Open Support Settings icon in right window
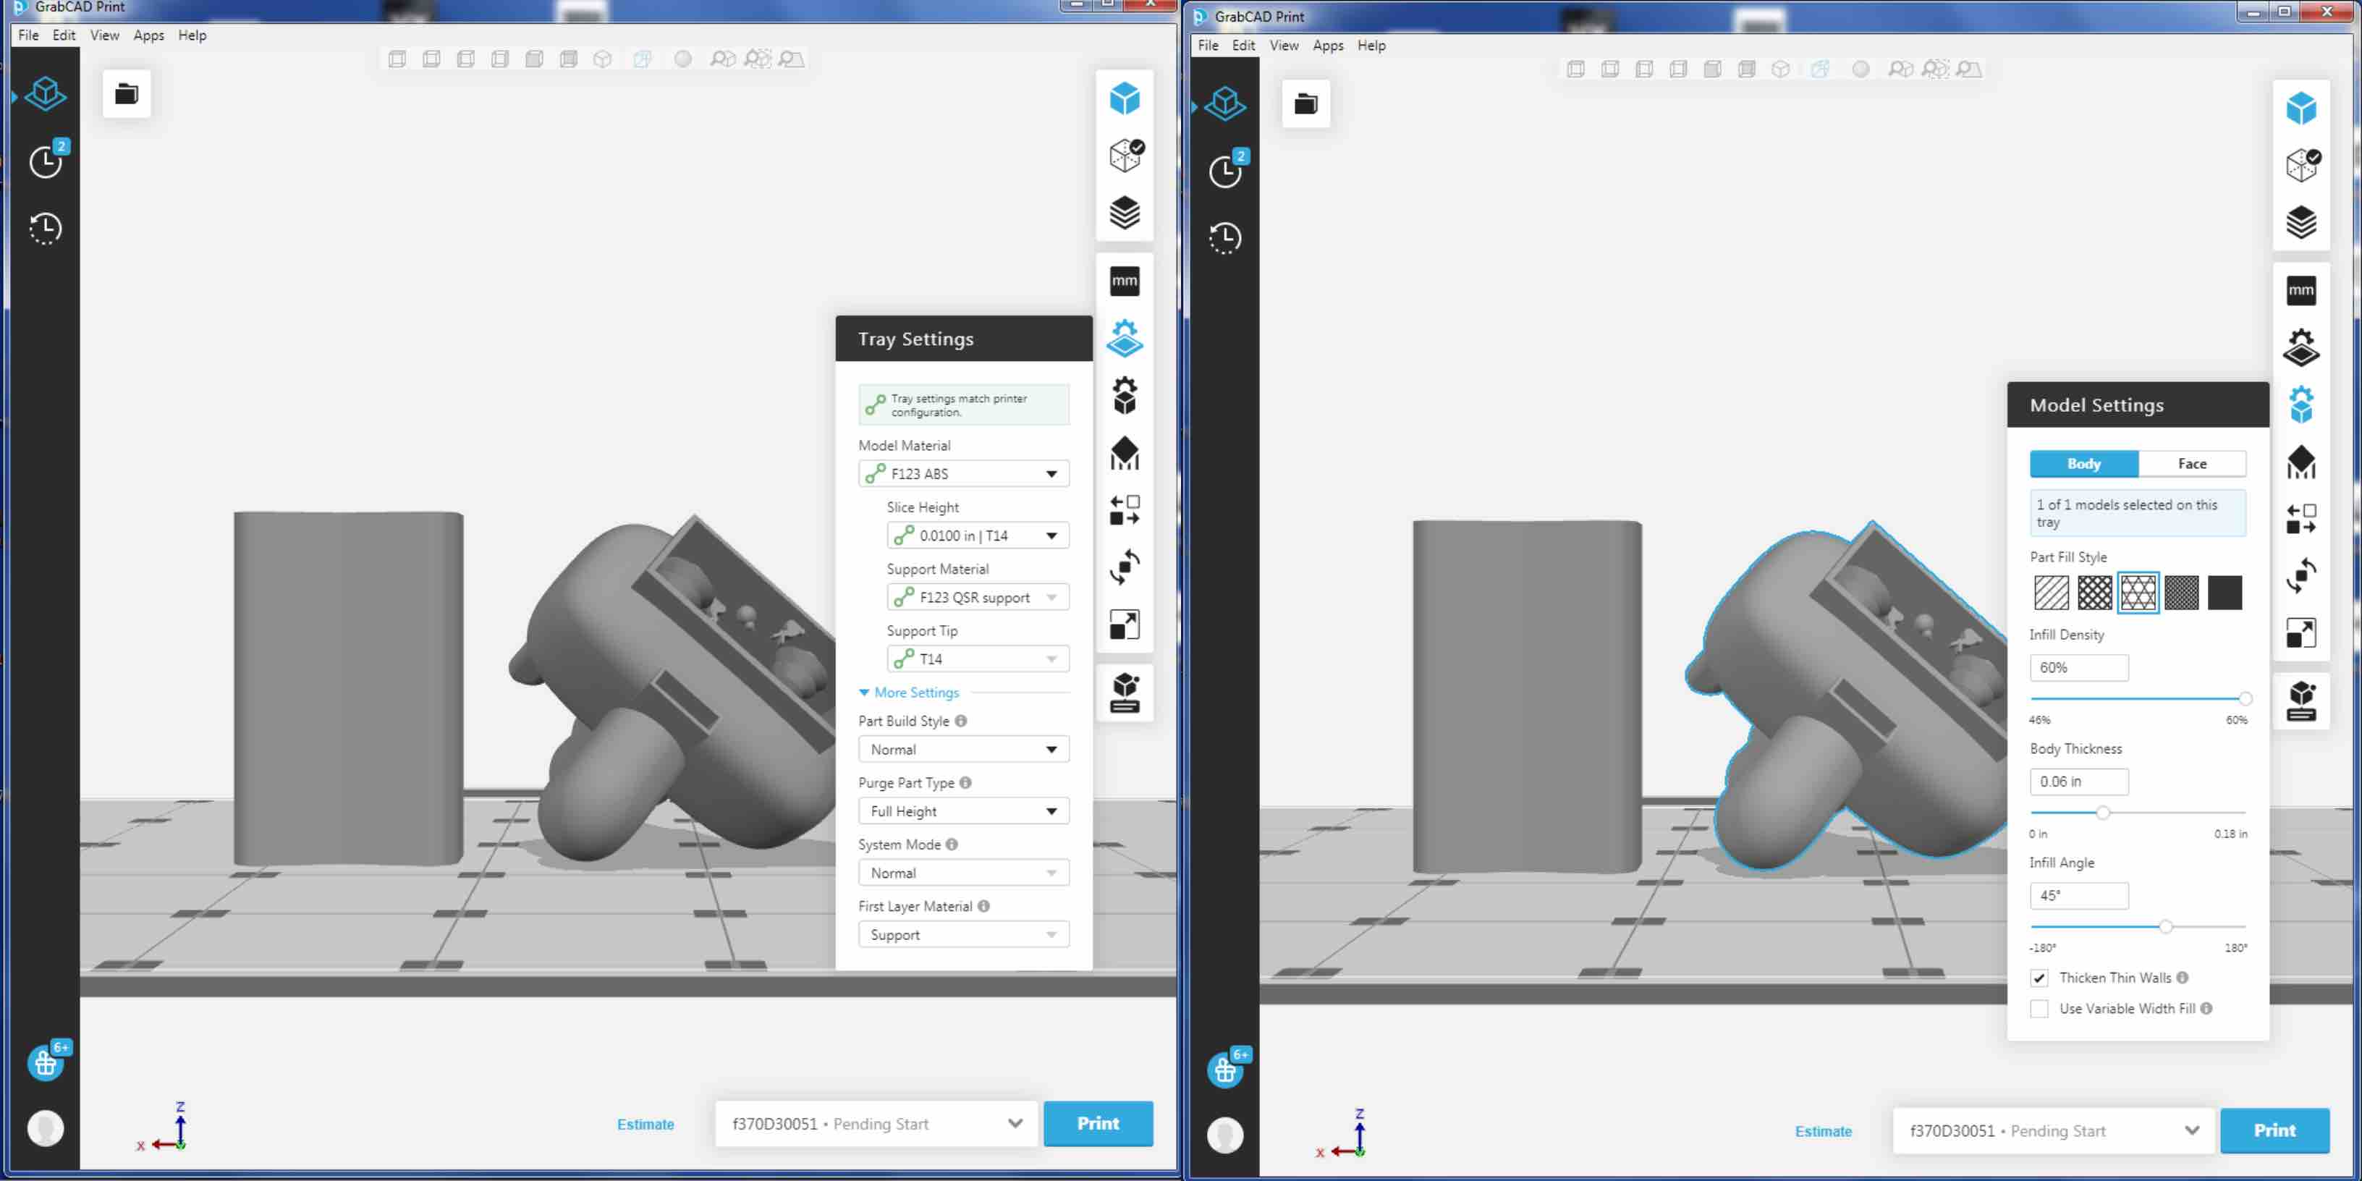The image size is (2362, 1181). tap(2300, 463)
